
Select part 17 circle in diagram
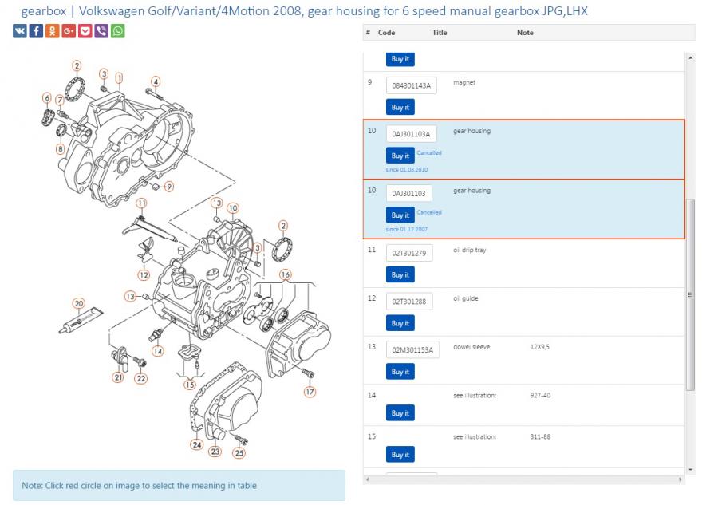click(310, 392)
